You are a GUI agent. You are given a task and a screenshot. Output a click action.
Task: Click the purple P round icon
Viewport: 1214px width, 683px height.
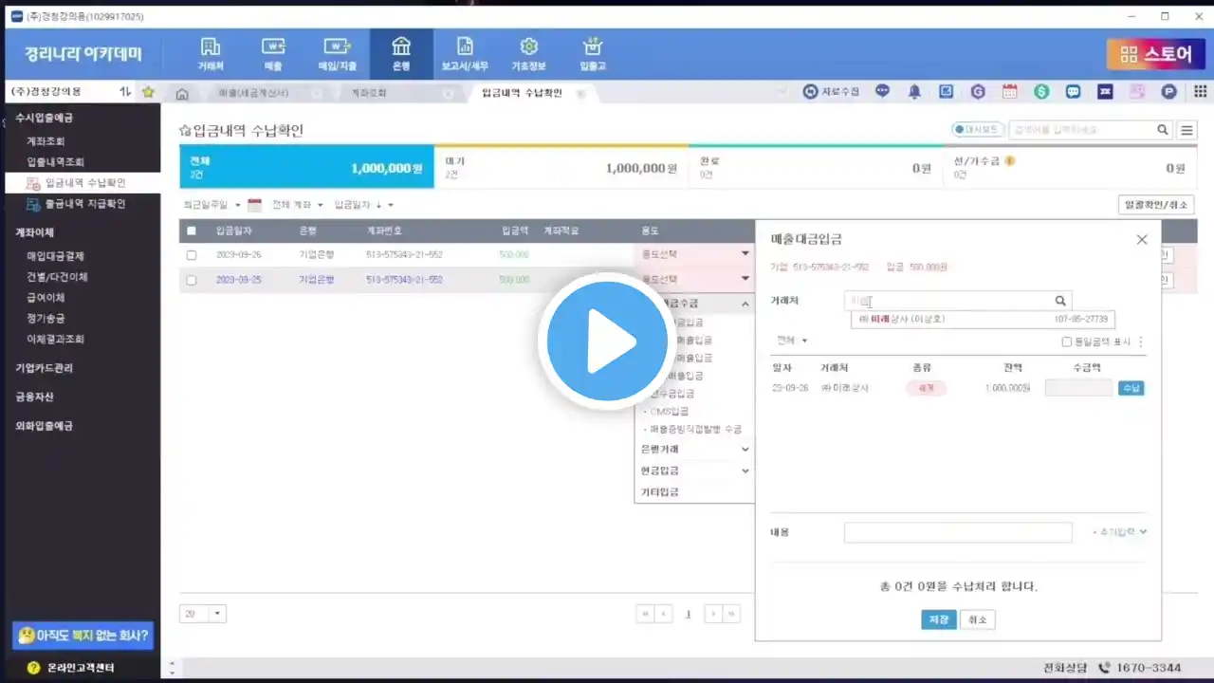(1168, 92)
